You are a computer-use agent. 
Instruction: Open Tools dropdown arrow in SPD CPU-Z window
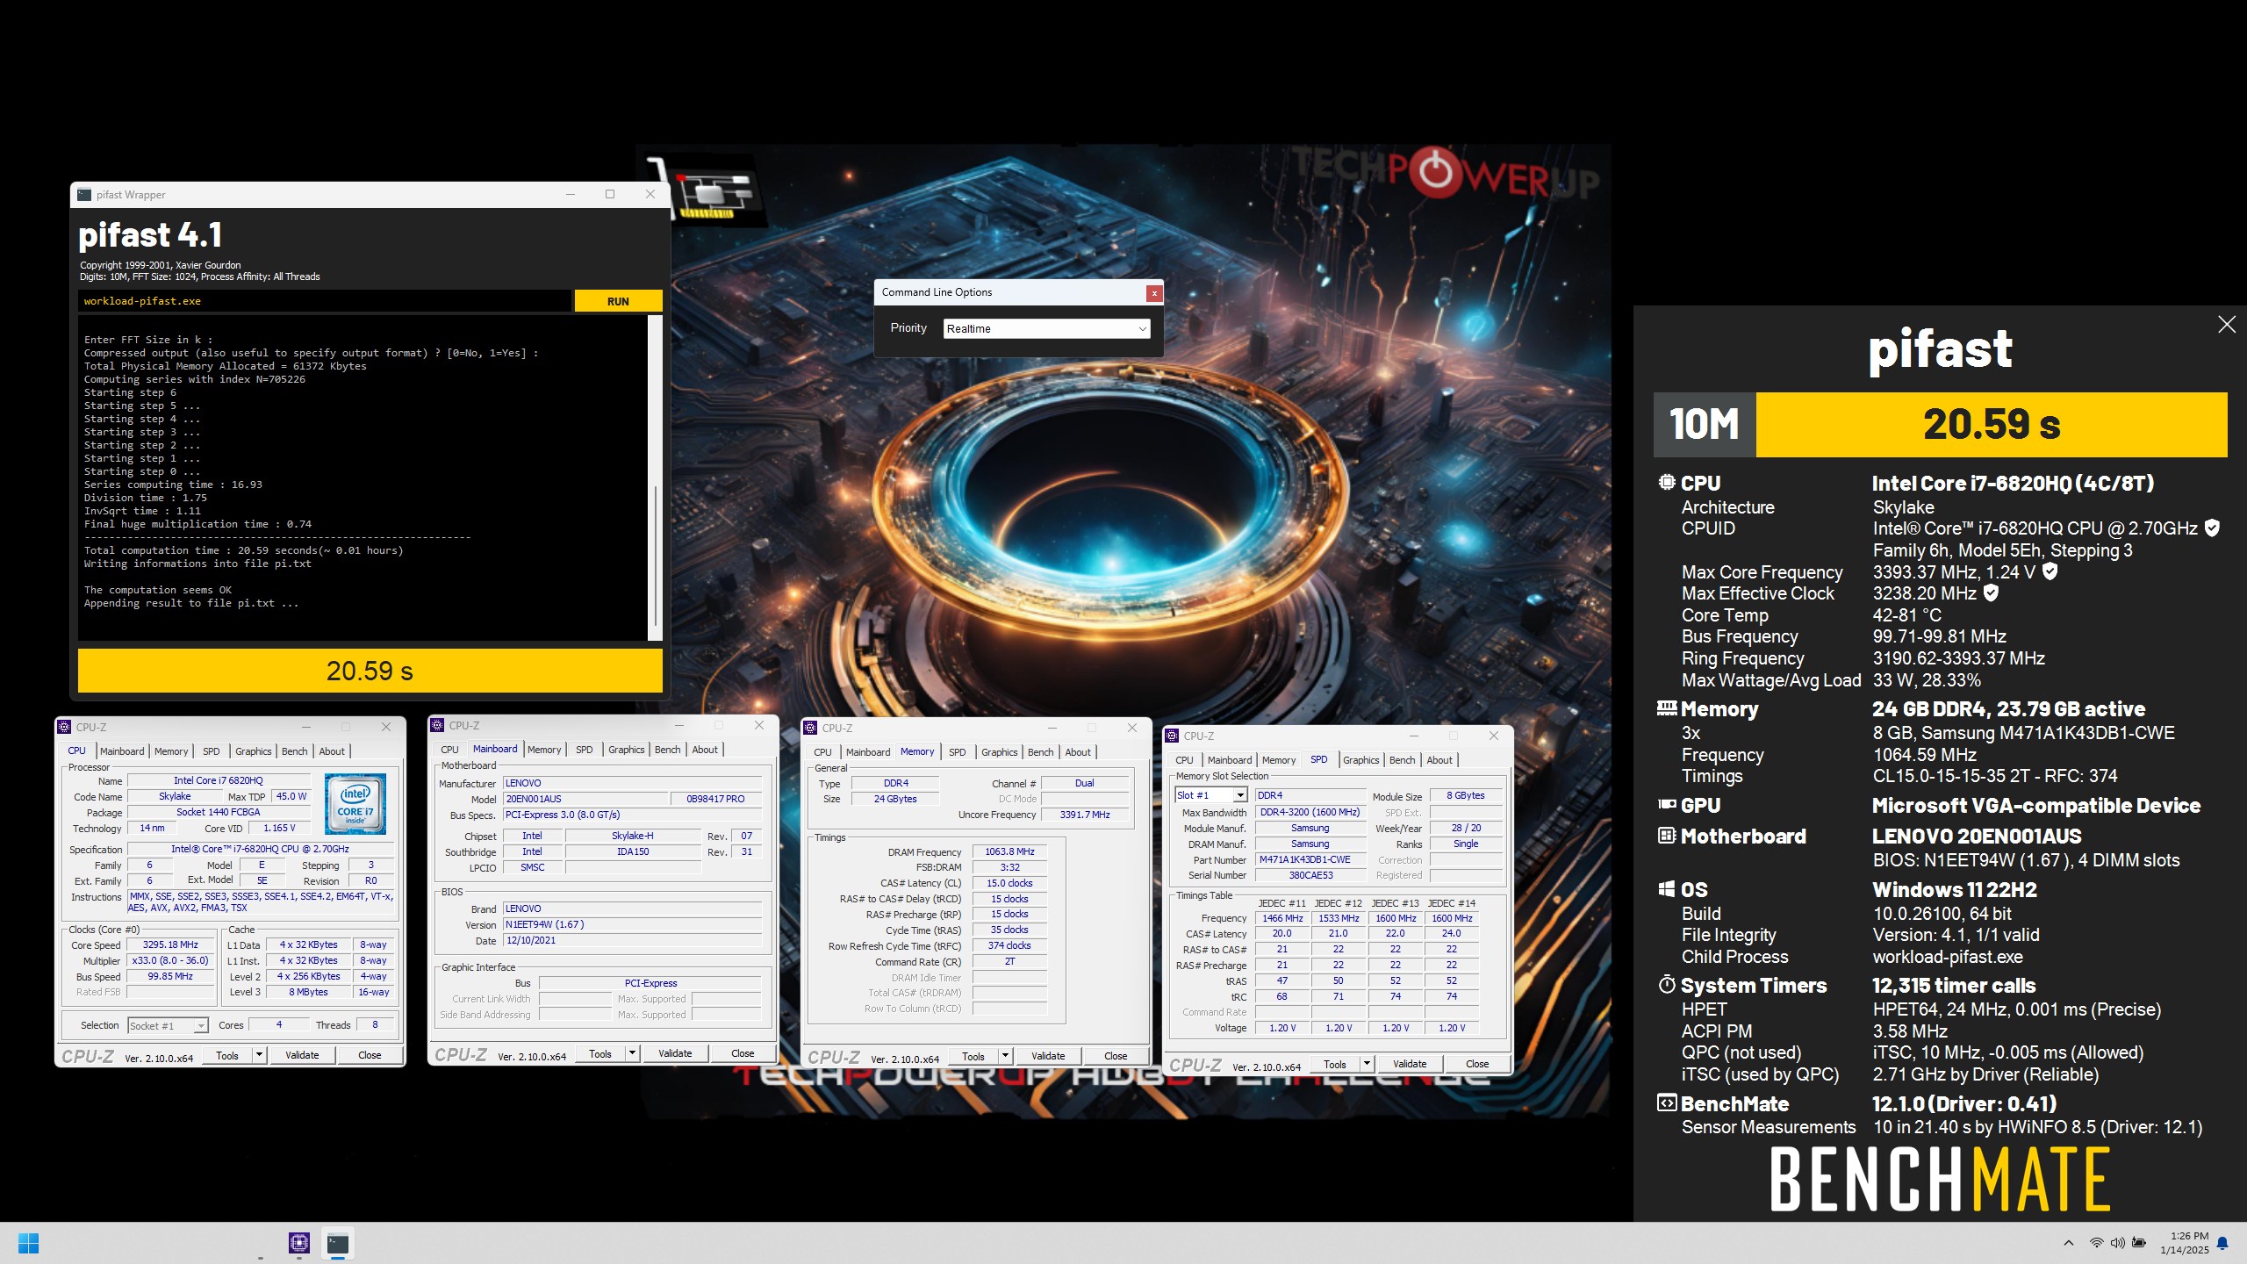click(x=1367, y=1064)
